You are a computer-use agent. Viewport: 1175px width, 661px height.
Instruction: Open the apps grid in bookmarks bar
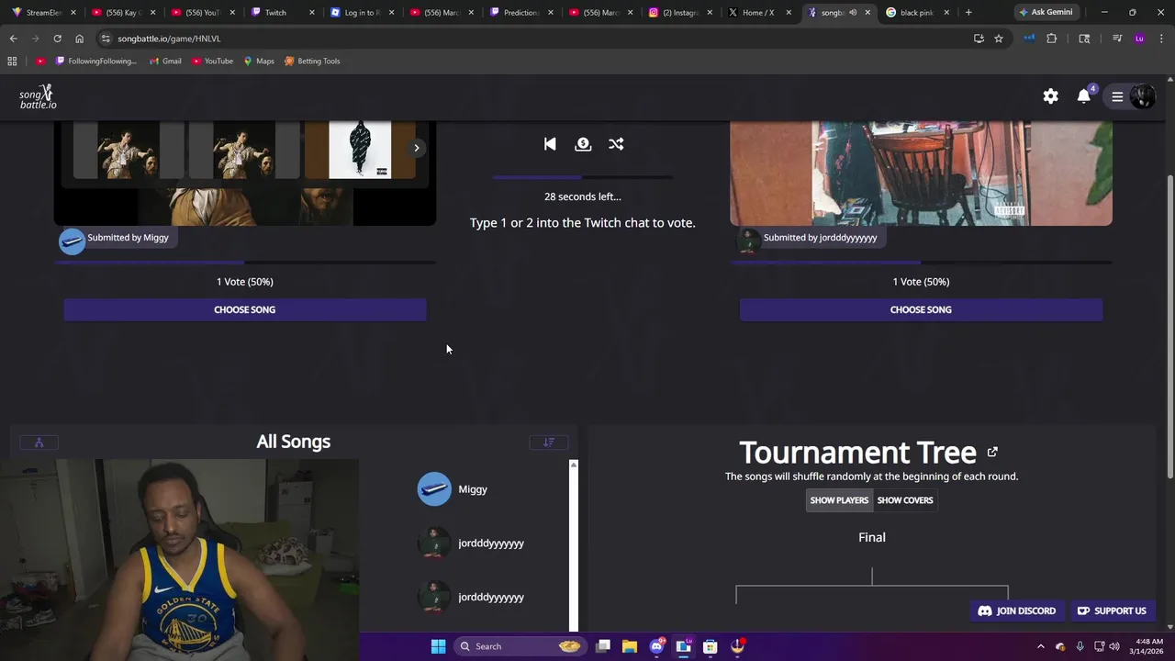coord(12,62)
